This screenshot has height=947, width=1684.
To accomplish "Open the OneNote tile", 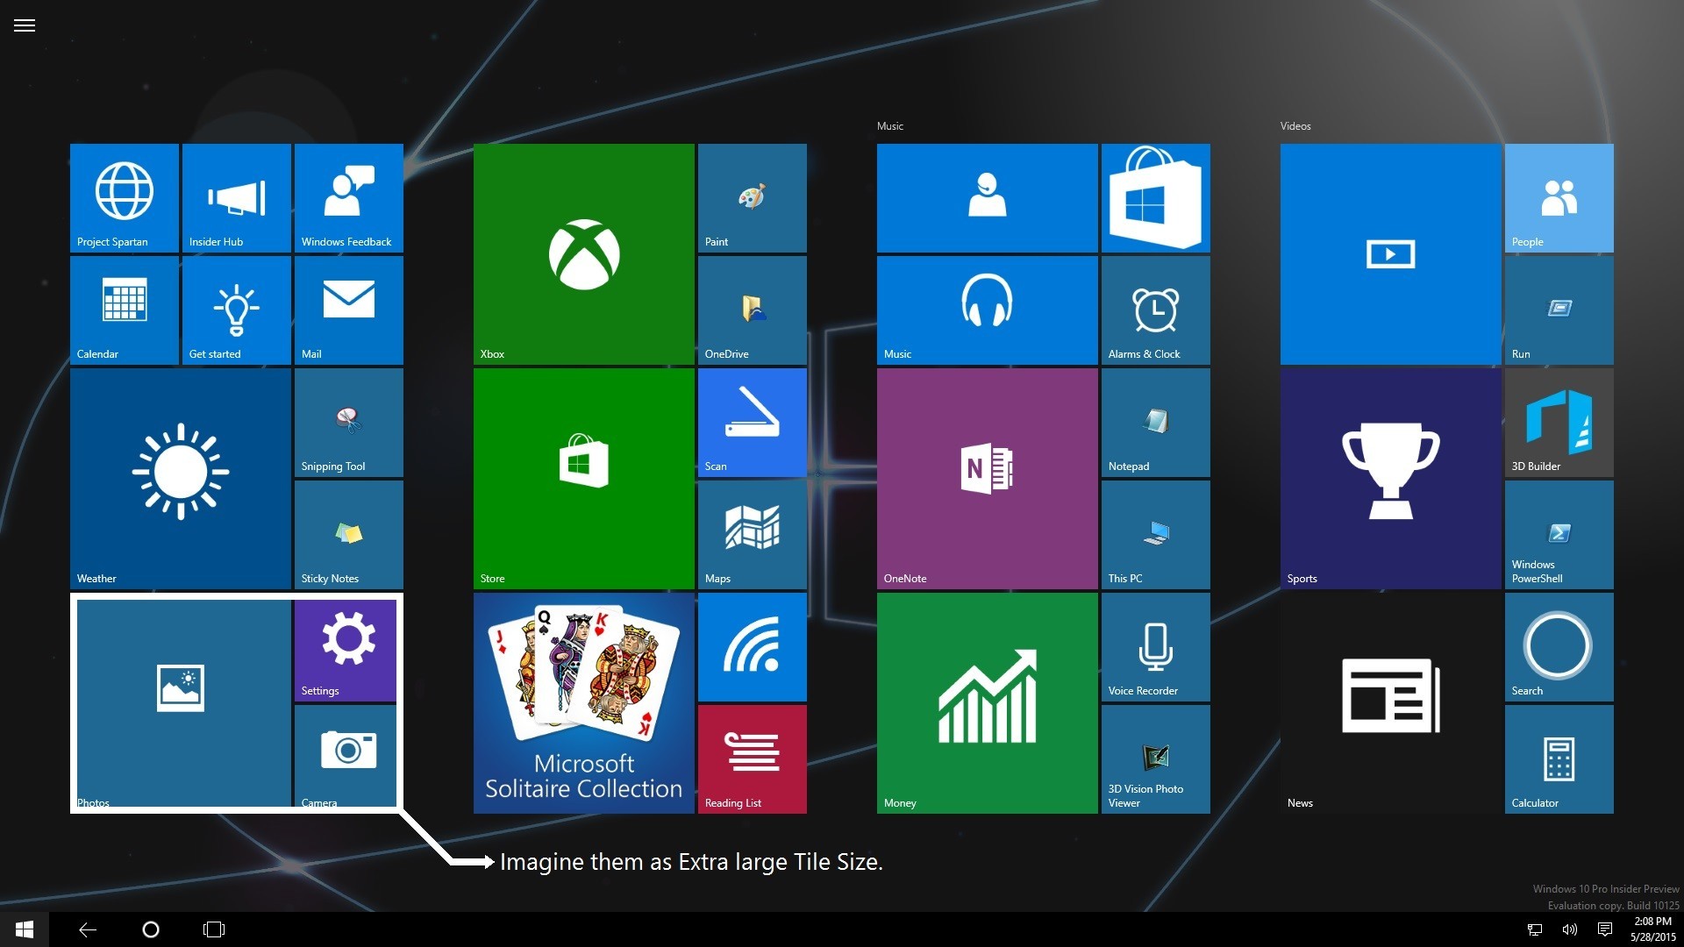I will [x=987, y=478].
